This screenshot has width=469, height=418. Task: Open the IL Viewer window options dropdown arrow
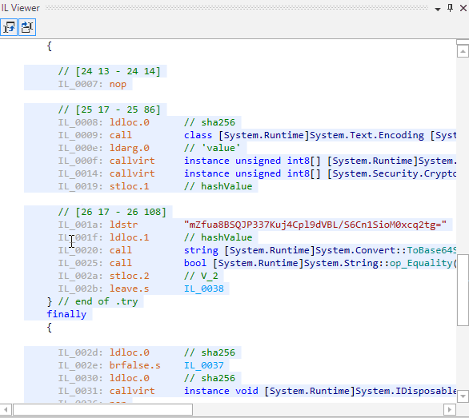438,9
